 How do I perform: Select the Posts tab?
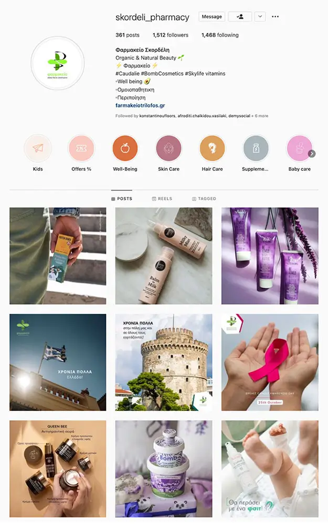122,199
